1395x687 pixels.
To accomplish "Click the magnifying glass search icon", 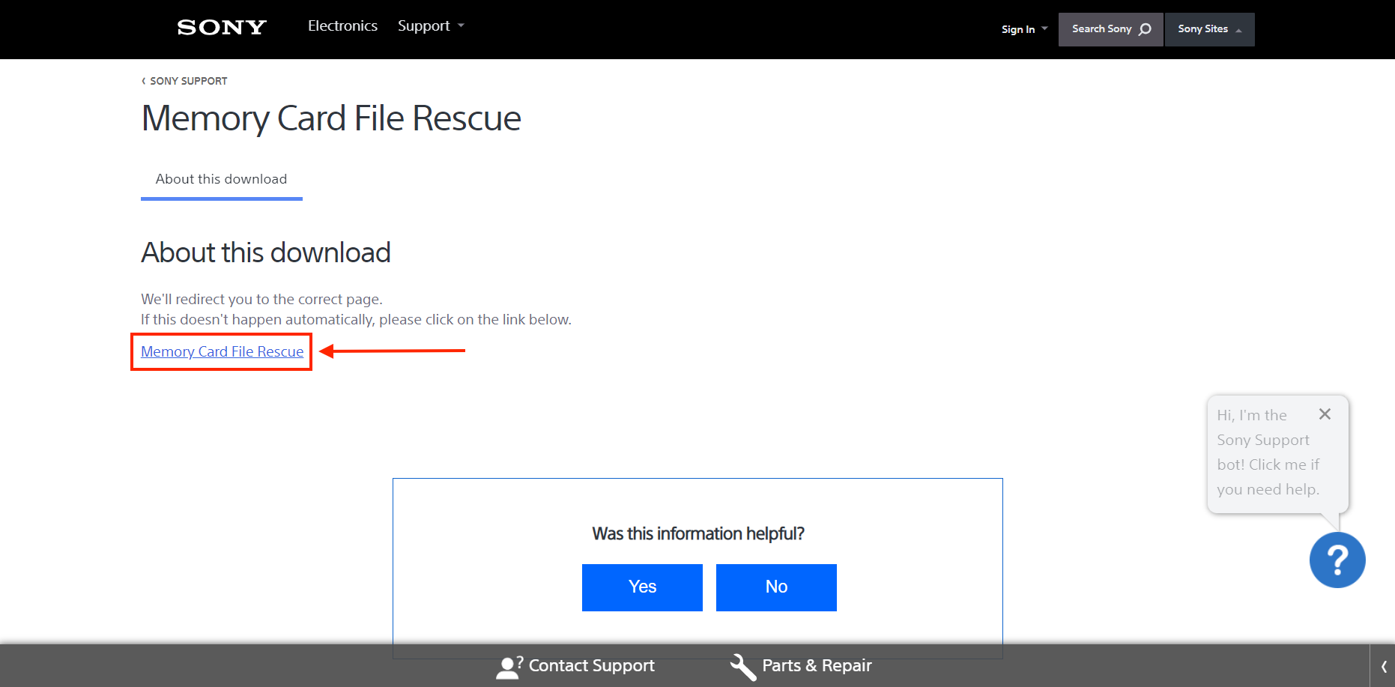I will (x=1145, y=29).
